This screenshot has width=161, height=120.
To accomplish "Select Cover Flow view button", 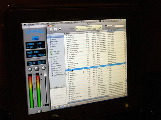I will pos(111,26).
